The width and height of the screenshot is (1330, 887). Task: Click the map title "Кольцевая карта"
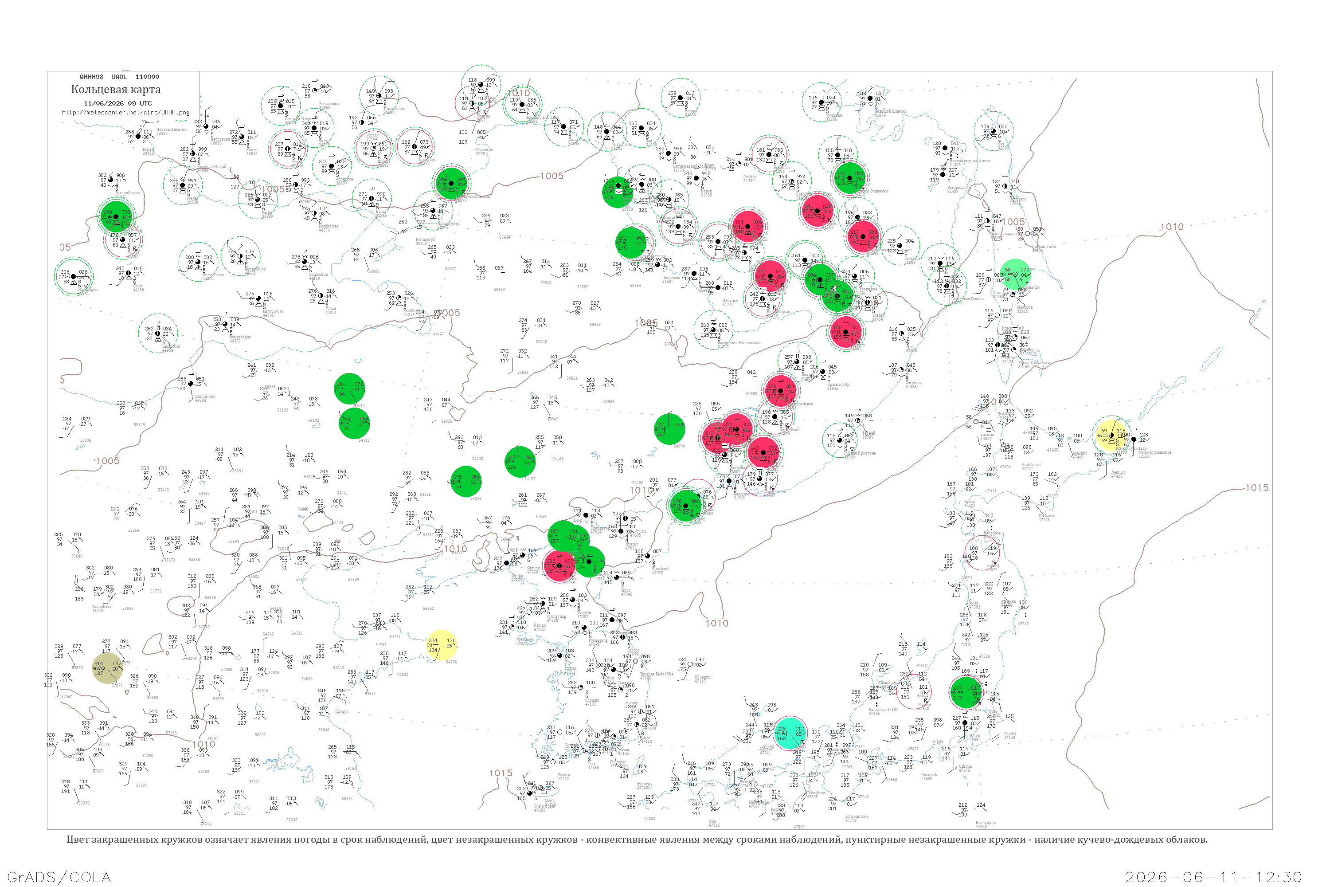116,90
